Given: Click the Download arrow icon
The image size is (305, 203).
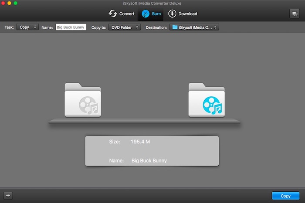Looking at the screenshot, I should tap(172, 14).
